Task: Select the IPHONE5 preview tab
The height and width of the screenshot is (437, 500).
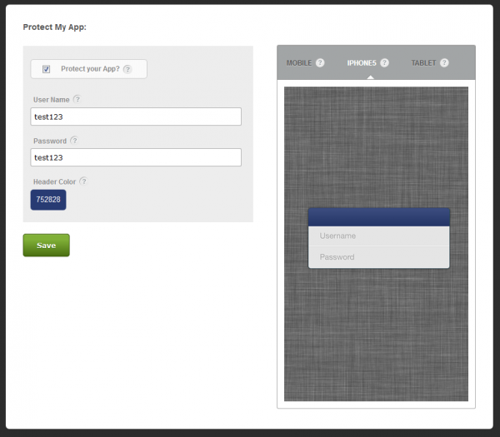Action: (362, 63)
